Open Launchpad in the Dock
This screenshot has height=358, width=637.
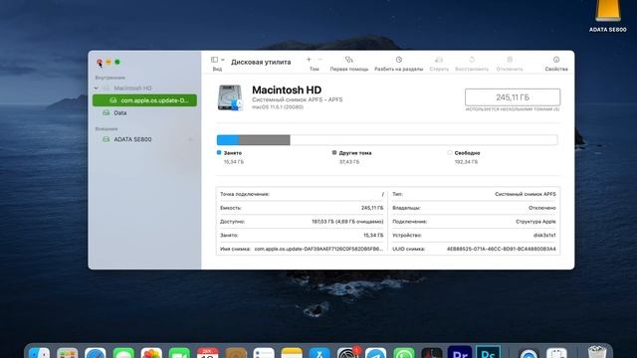click(x=68, y=353)
